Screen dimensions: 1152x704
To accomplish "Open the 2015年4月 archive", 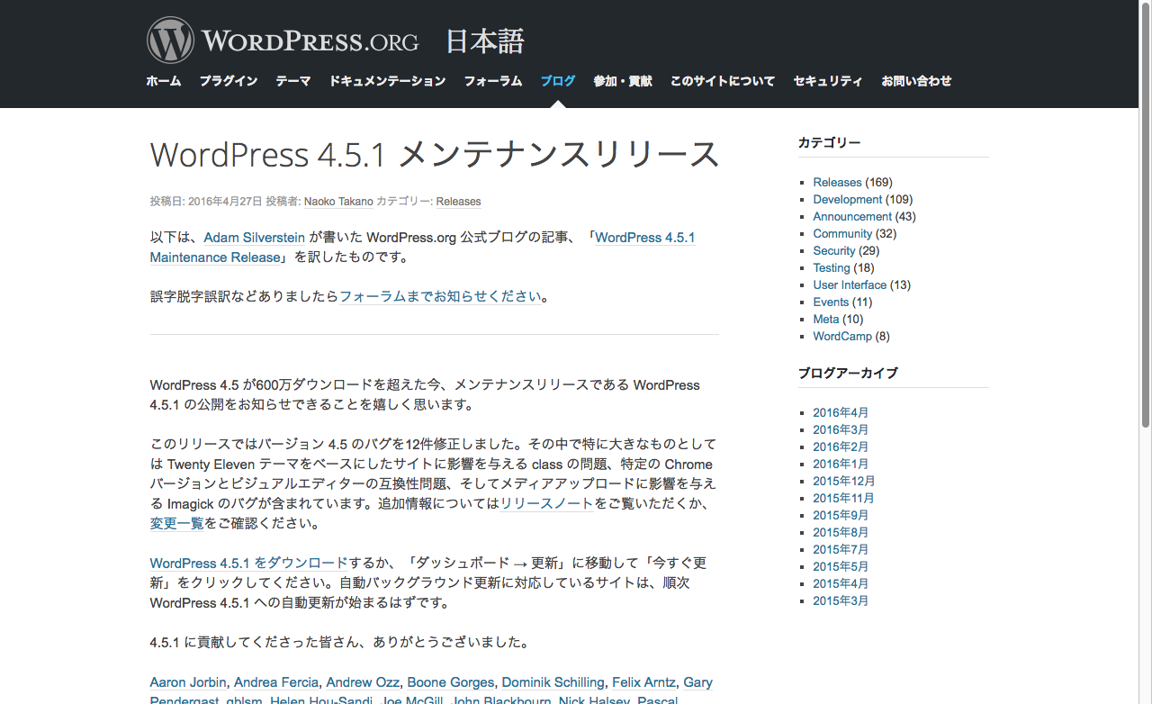I will (x=841, y=583).
